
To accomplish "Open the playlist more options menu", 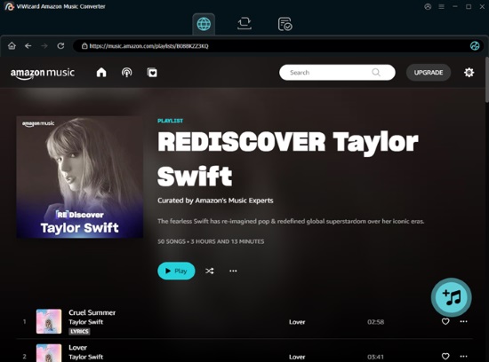I will (233, 271).
